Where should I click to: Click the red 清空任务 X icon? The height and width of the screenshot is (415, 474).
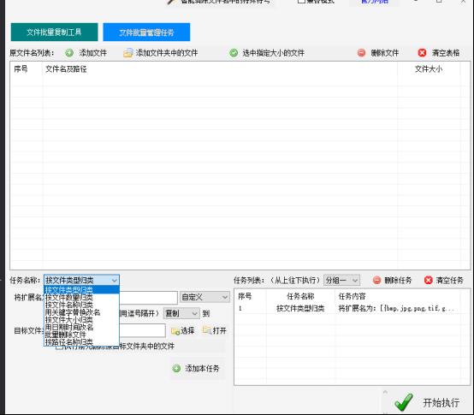[x=429, y=280]
